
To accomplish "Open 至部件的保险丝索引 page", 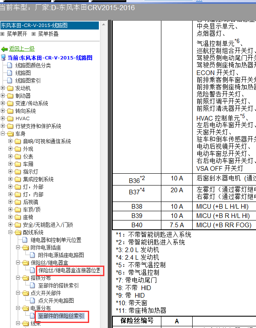I will [x=61, y=316].
